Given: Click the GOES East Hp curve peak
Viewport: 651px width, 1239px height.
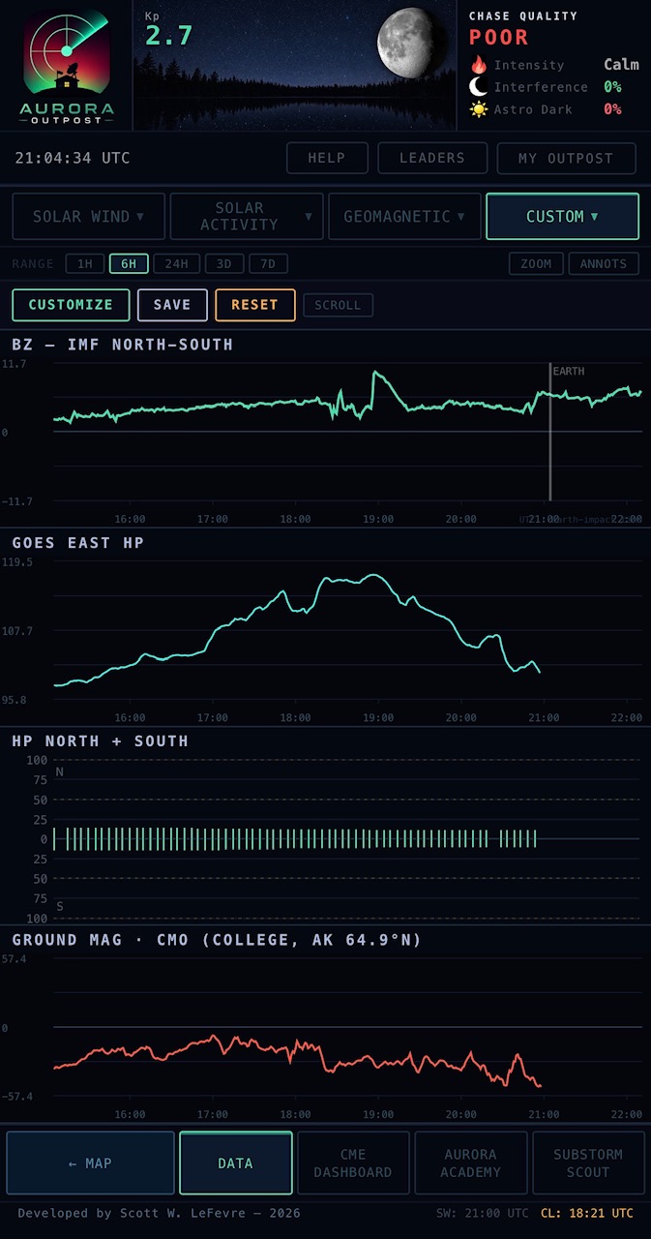Looking at the screenshot, I should 373,576.
